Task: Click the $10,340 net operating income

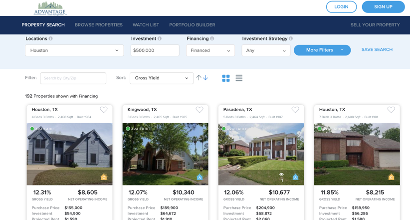Action: click(183, 192)
